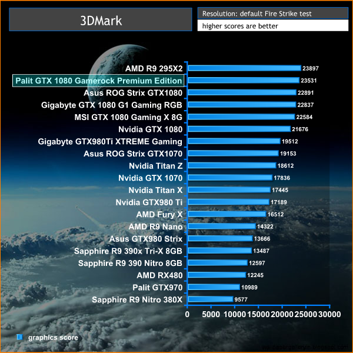Click the score value 17836

pos(282,178)
